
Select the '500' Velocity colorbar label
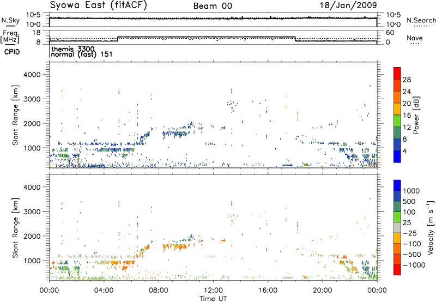click(409, 201)
